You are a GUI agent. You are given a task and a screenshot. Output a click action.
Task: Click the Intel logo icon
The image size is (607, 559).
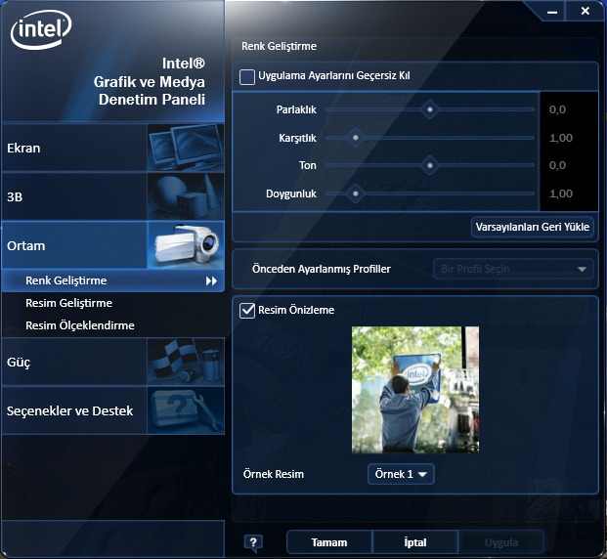(x=41, y=32)
